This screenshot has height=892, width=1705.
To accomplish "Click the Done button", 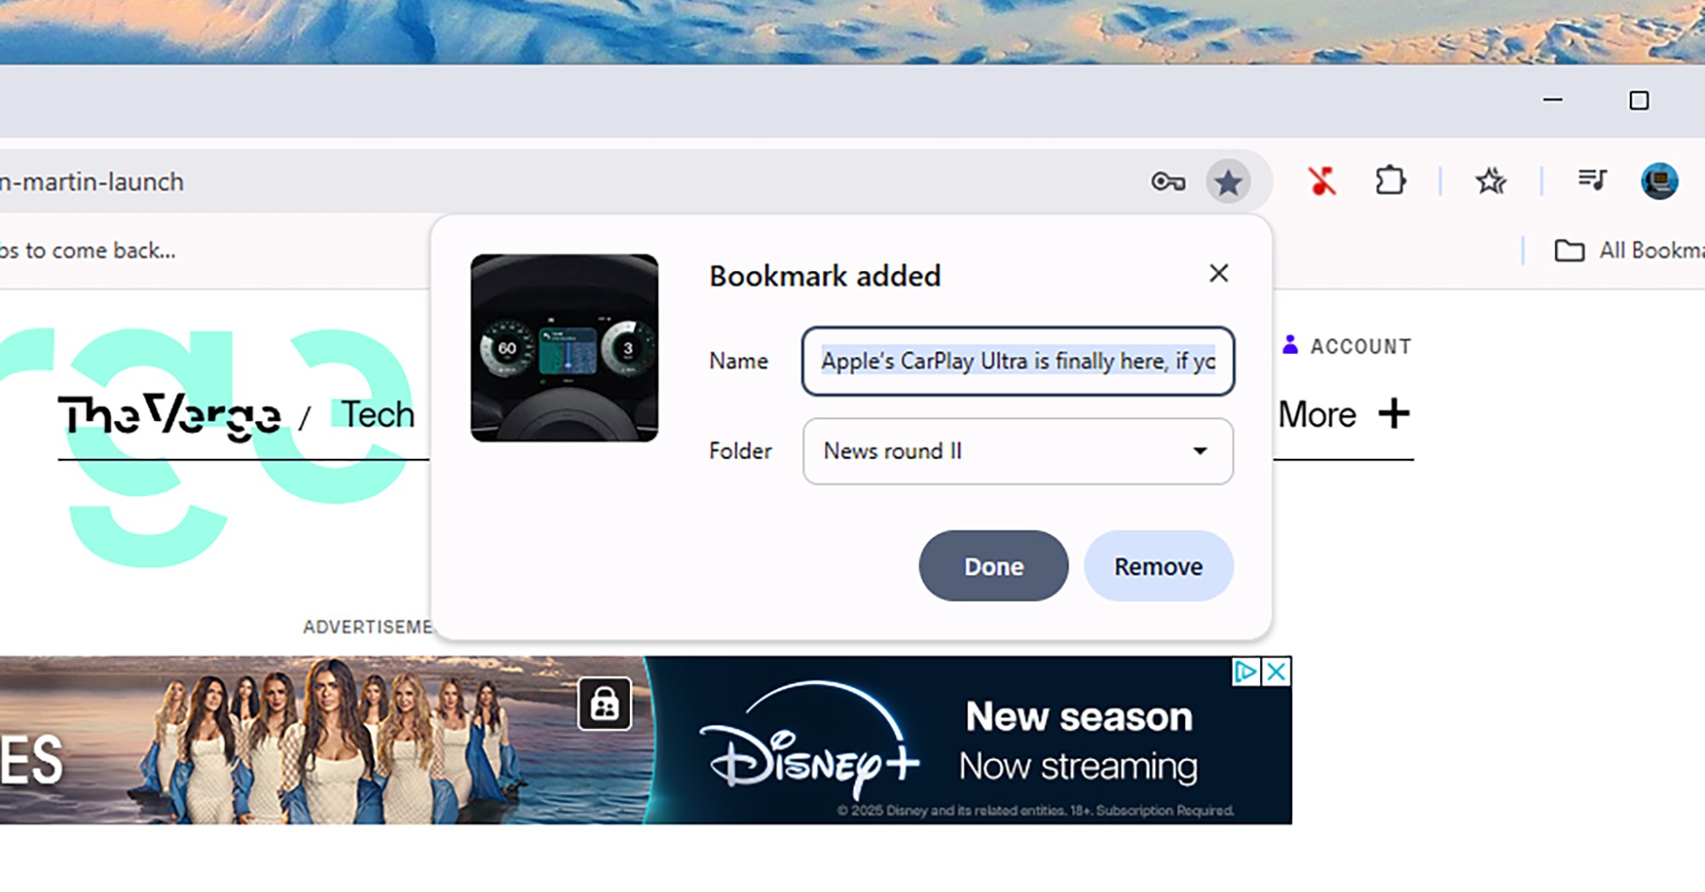I will coord(993,566).
